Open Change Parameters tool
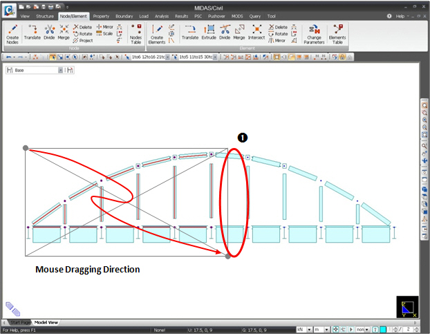This screenshot has width=430, height=334. pos(314,34)
